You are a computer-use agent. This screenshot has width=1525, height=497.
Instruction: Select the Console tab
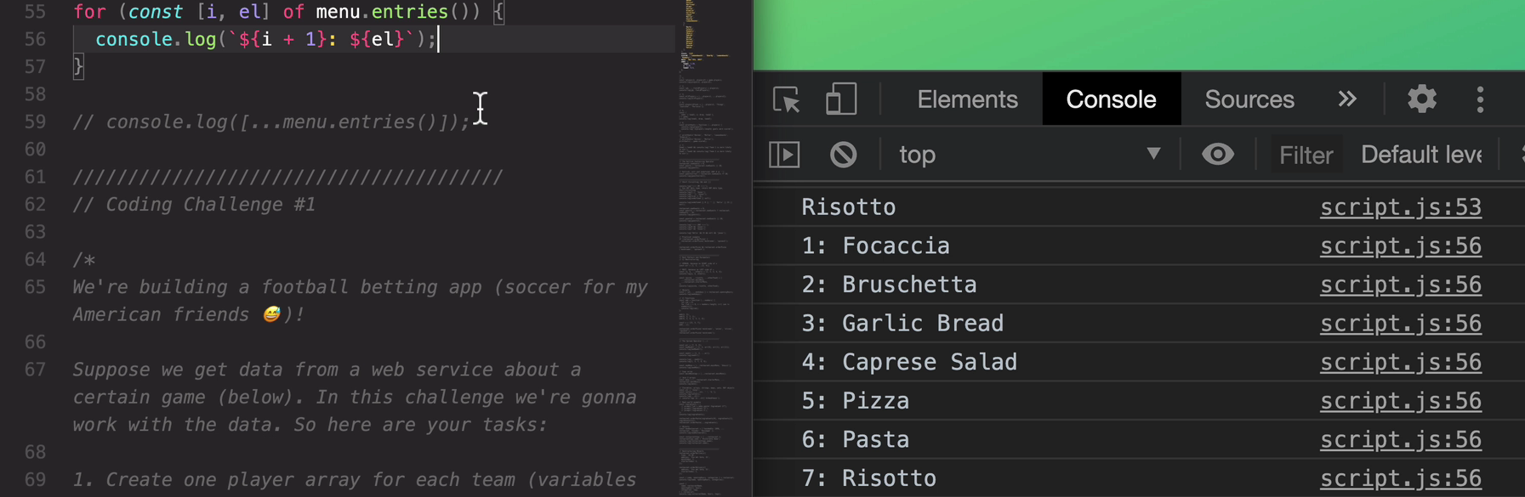1111,99
